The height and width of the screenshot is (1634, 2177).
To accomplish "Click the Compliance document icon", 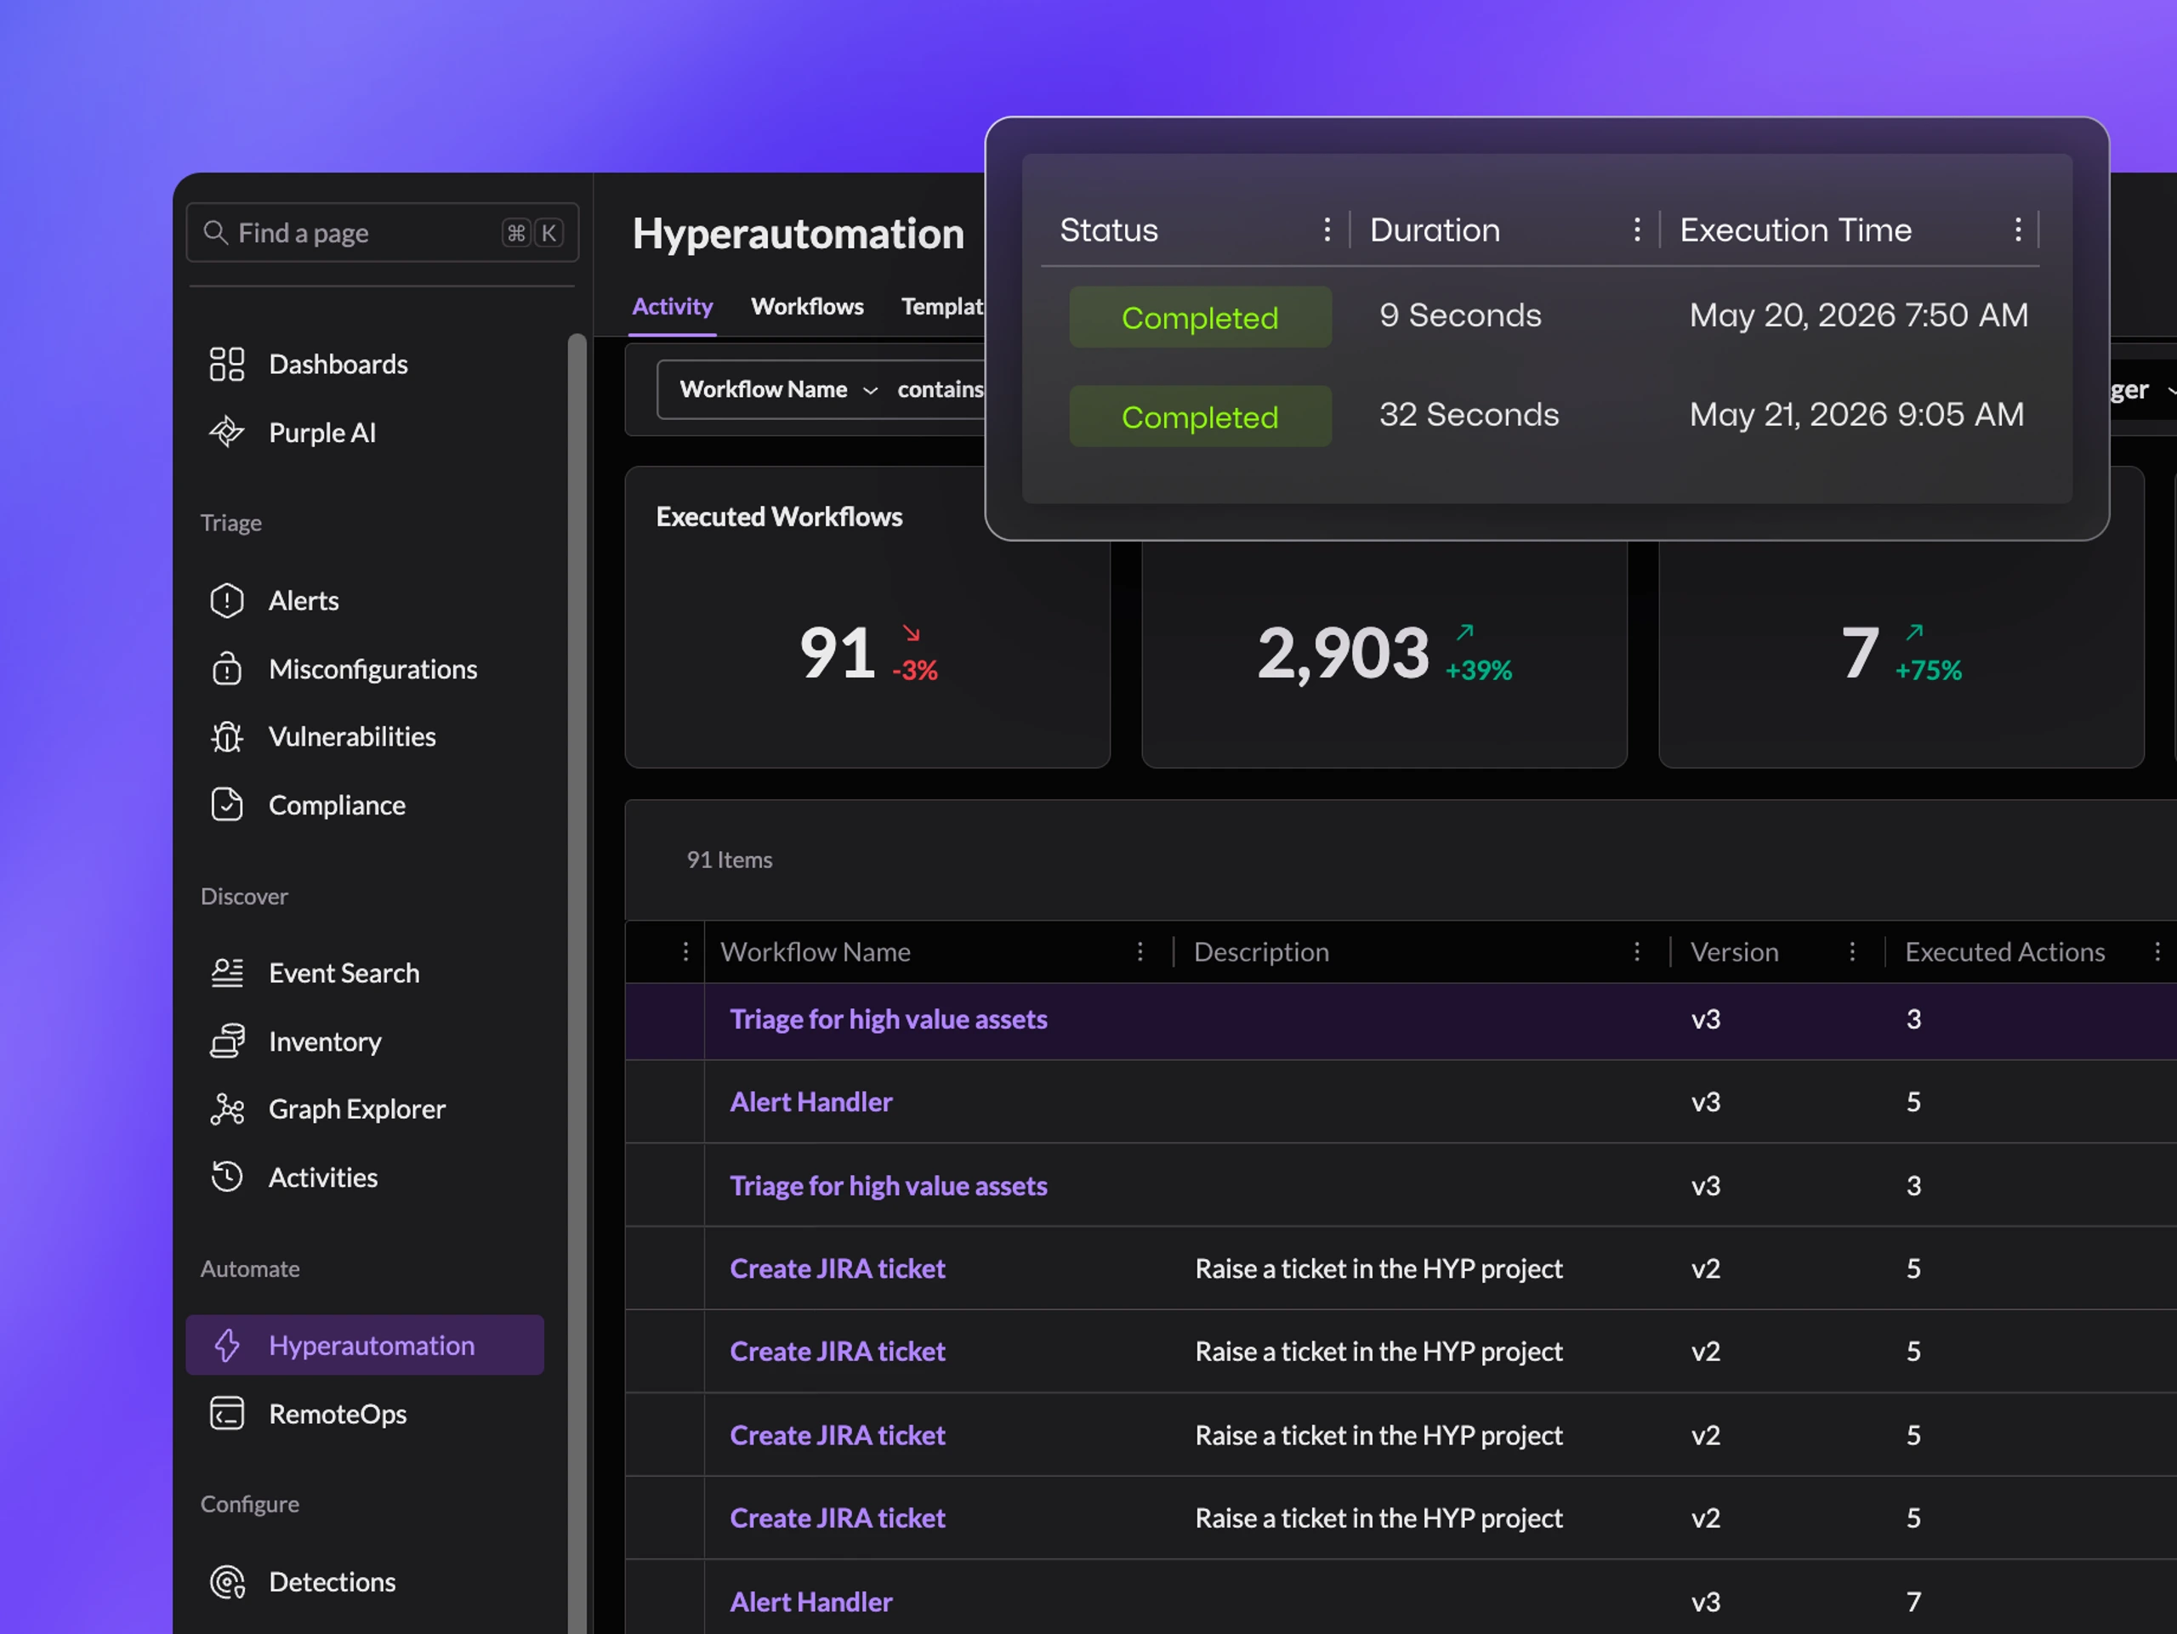I will tap(226, 805).
